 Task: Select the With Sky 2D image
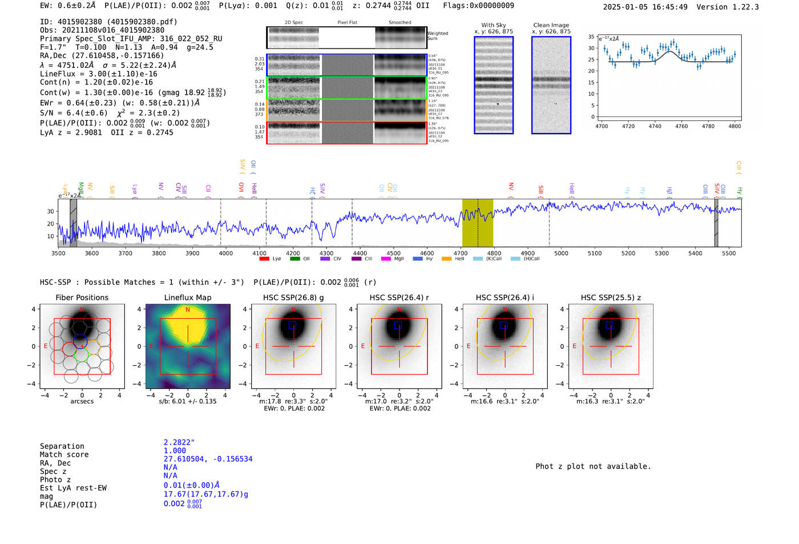click(494, 85)
